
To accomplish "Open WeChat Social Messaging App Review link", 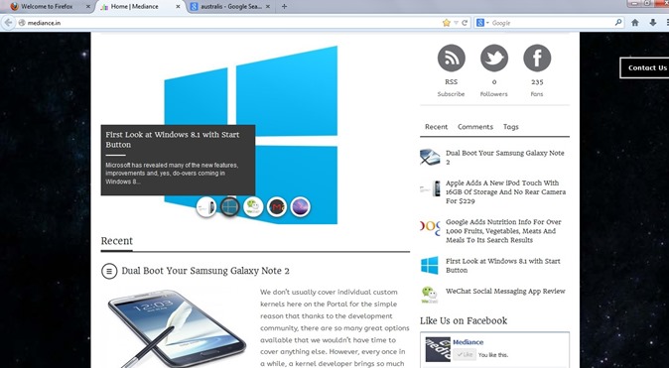I will pos(505,292).
